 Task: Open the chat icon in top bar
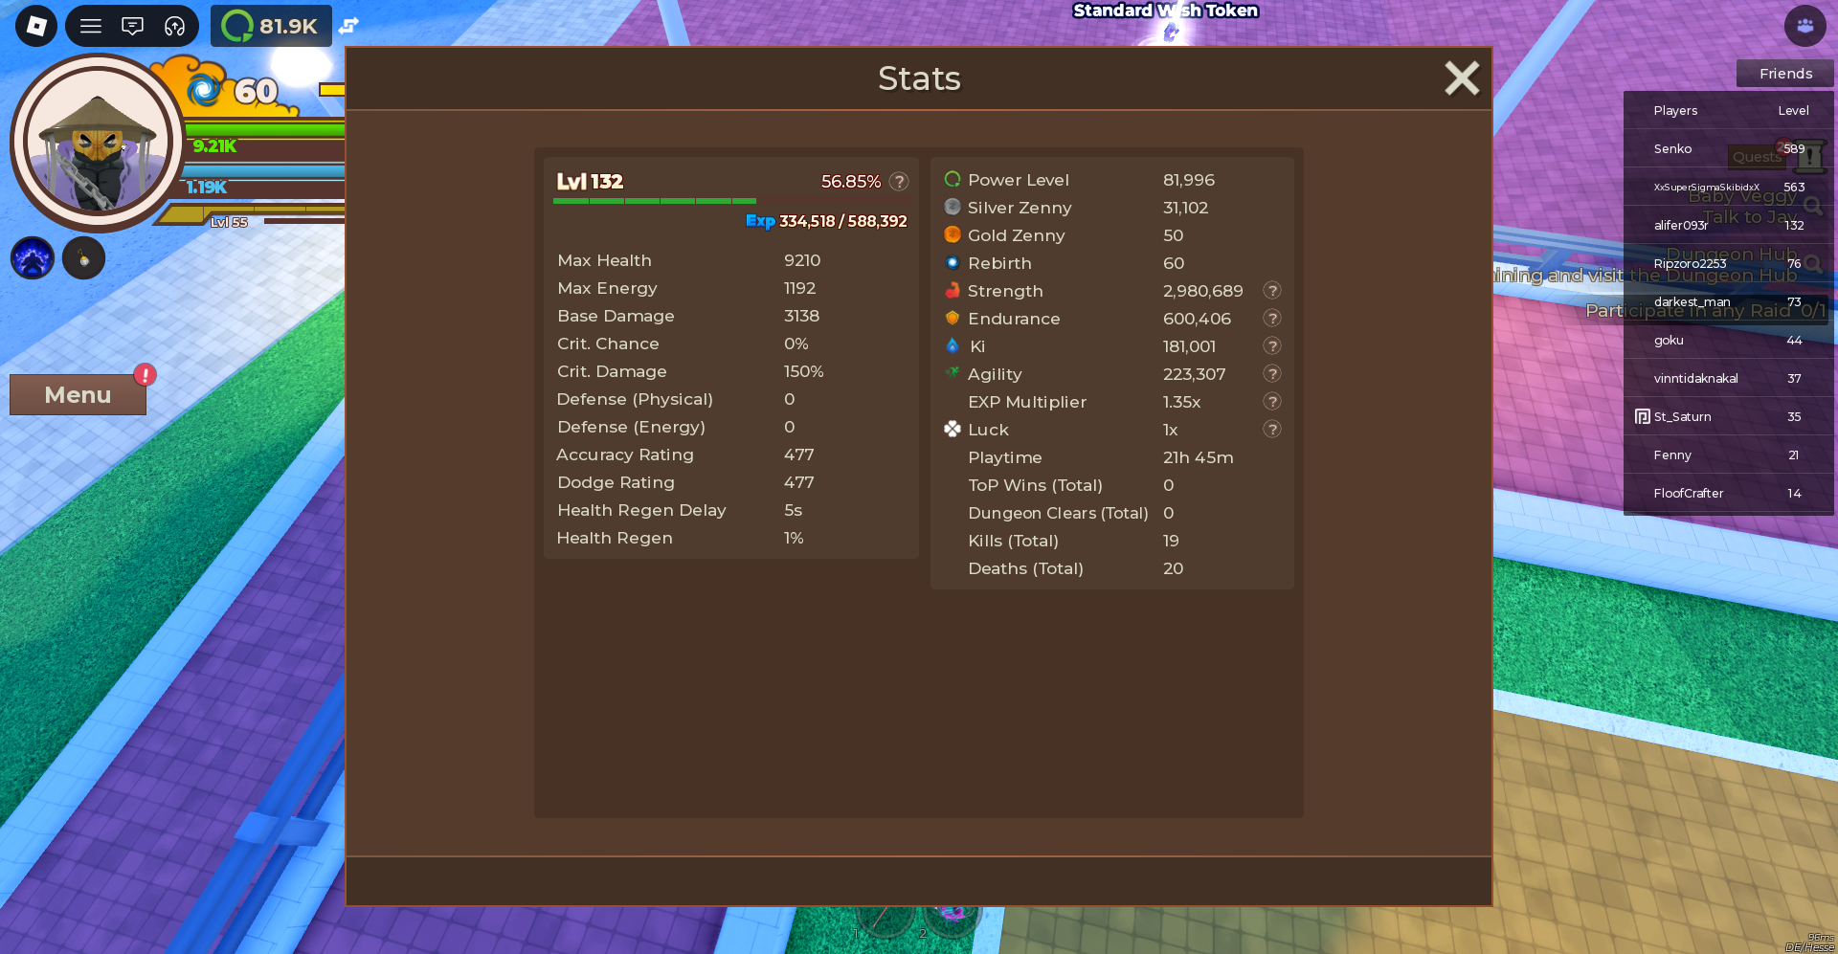coord(132,26)
